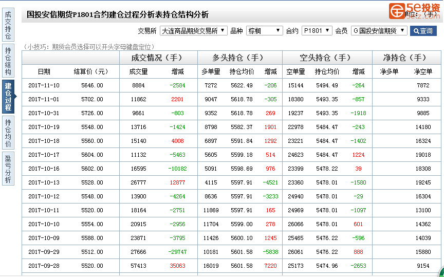The height and width of the screenshot is (277, 444).
Task: Click short average price 5494.49
Action: (x=327, y=85)
